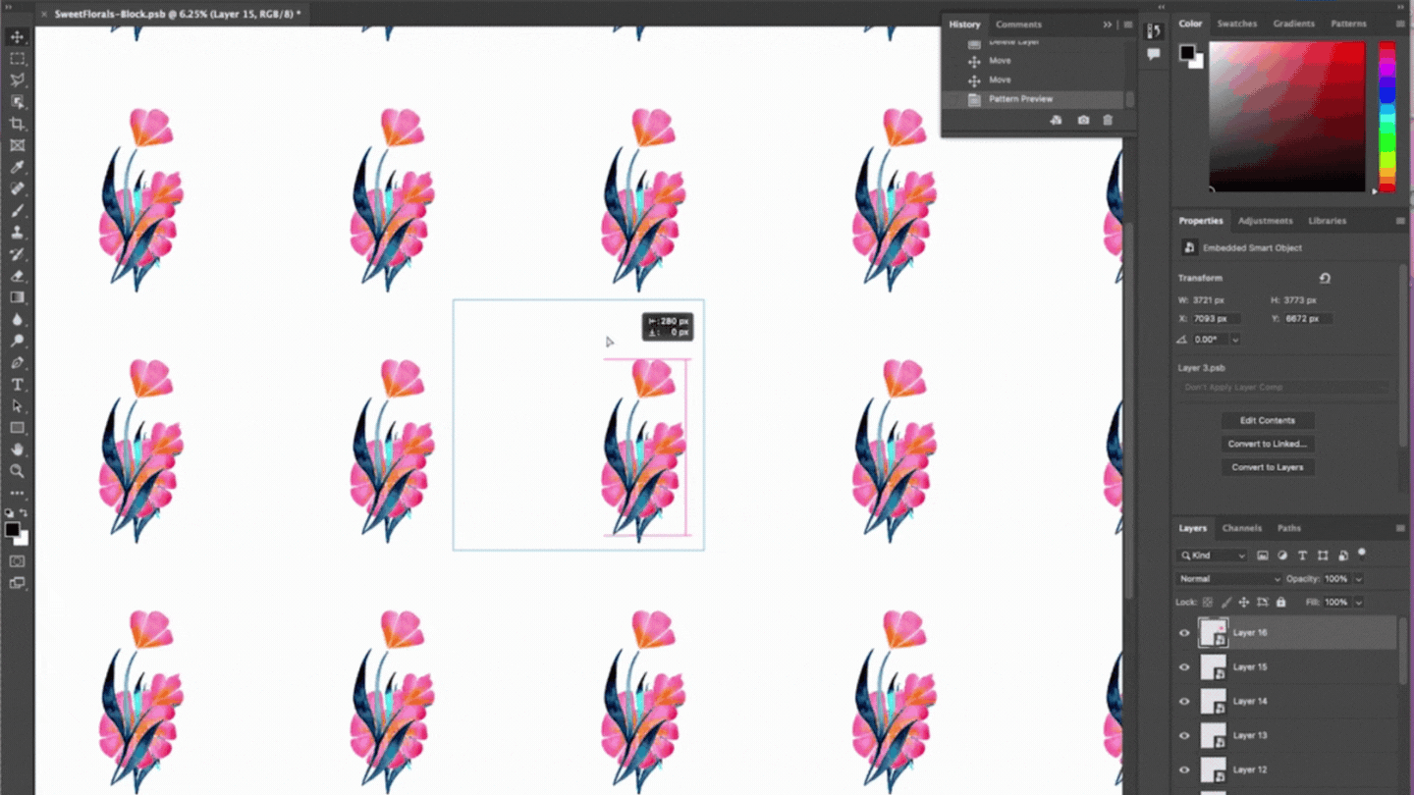The height and width of the screenshot is (795, 1414).
Task: Pick the Zoom tool
Action: coord(17,469)
